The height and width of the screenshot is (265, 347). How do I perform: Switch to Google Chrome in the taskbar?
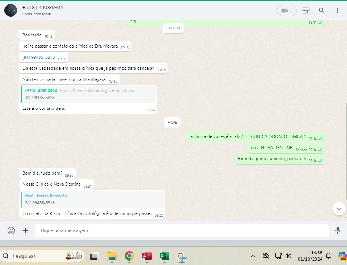pyautogui.click(x=130, y=256)
